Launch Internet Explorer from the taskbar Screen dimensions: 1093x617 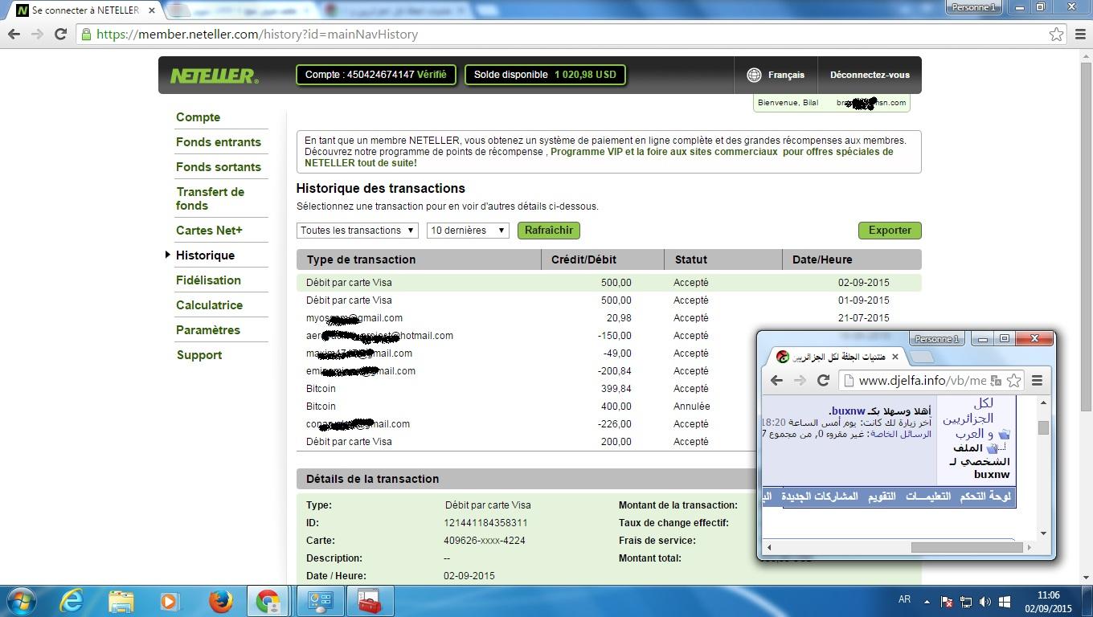point(72,601)
